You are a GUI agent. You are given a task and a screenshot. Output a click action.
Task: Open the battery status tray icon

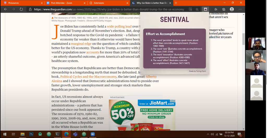coord(221,134)
